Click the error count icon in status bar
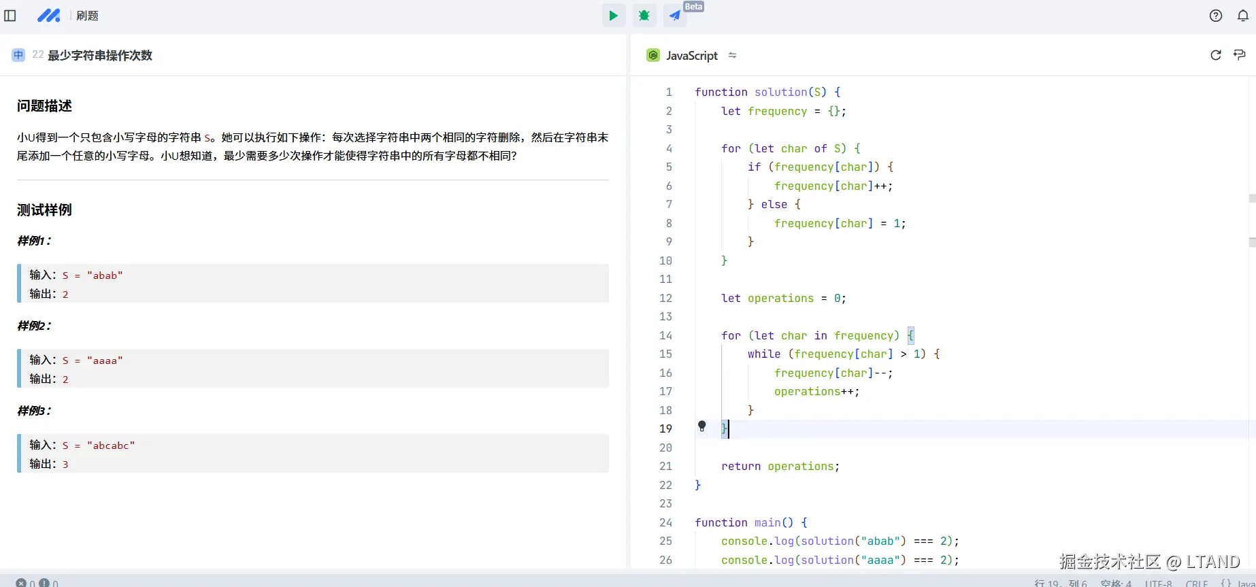Image resolution: width=1256 pixels, height=587 pixels. coord(21,583)
